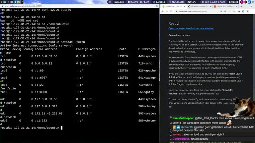Open the Firefox tray icon
Viewport: 255px width, 143px height.
point(242,2)
